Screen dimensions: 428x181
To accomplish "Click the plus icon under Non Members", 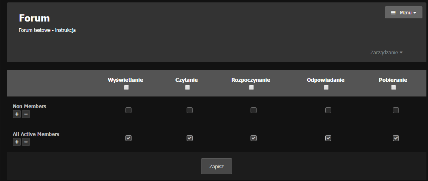I will 17,114.
